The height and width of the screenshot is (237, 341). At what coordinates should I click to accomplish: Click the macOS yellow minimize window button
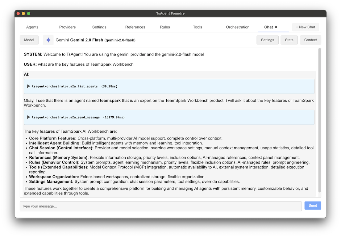[x=23, y=14]
